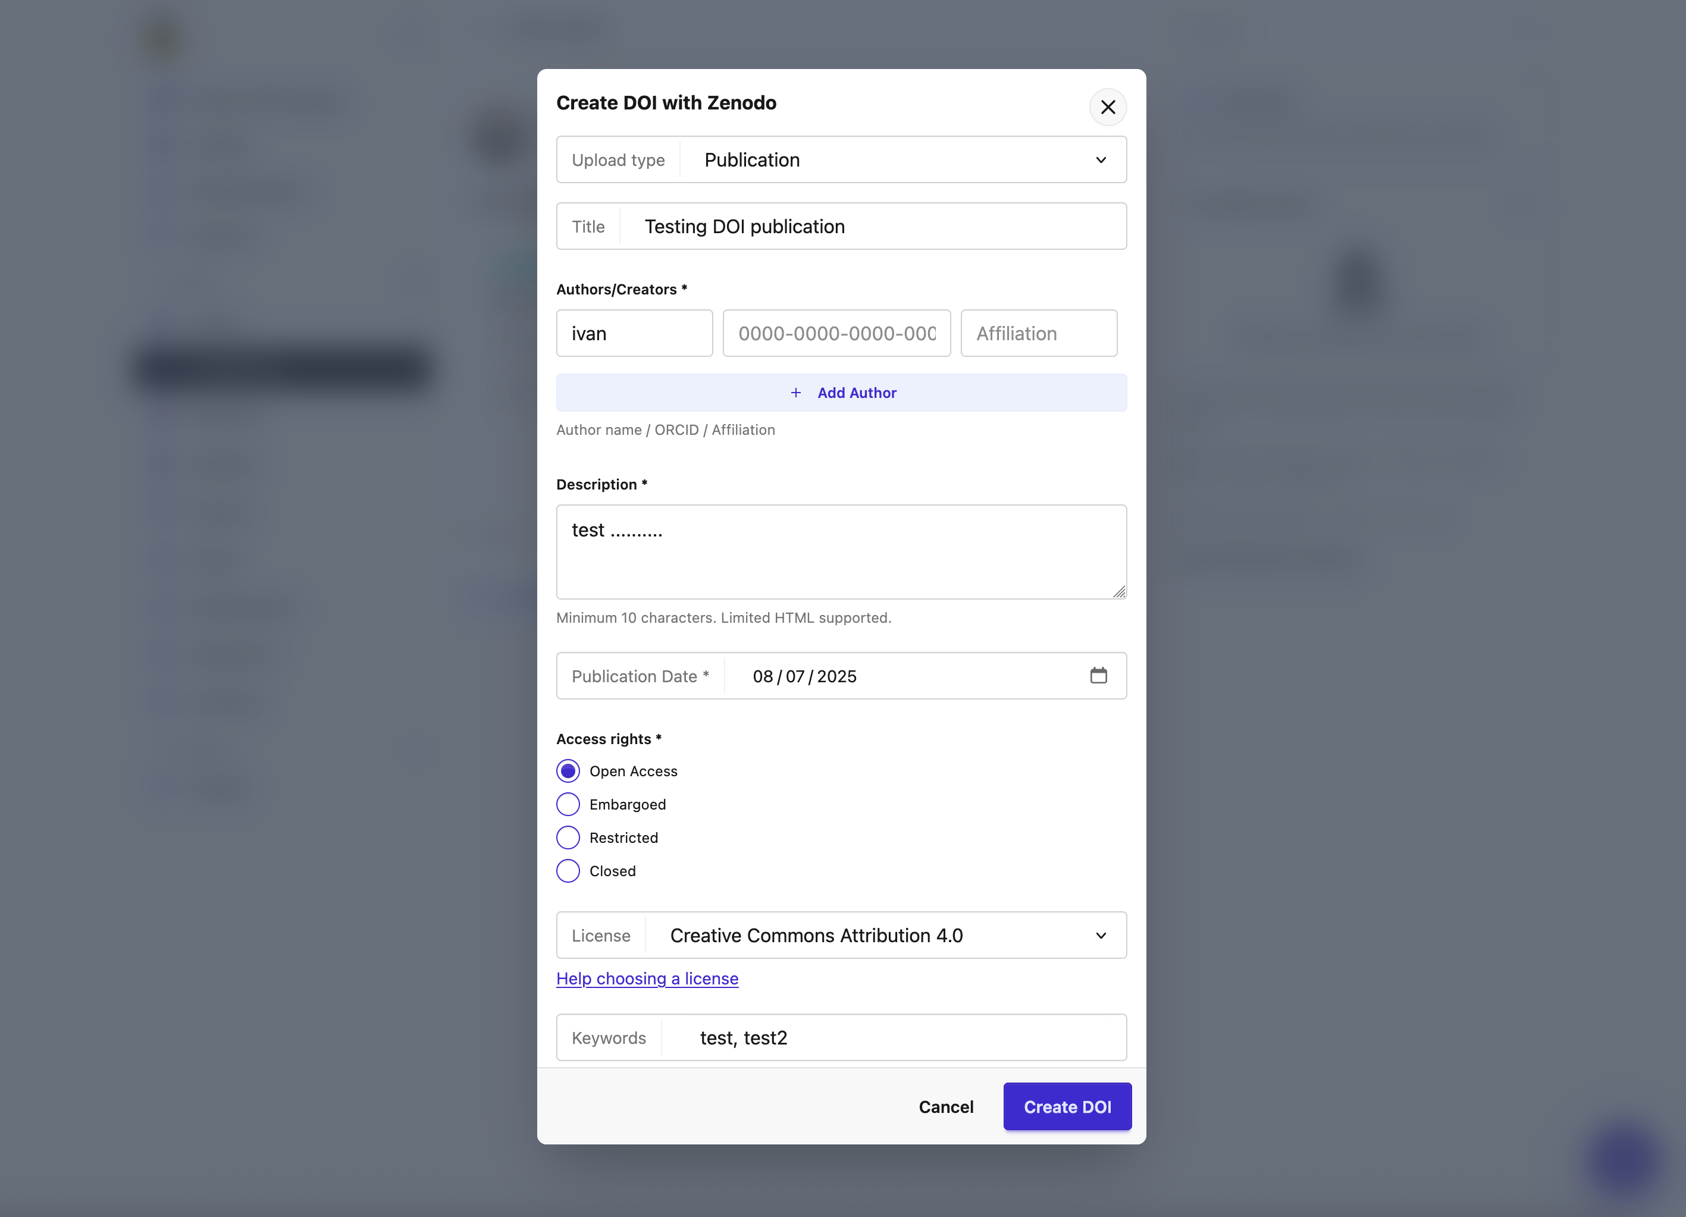1686x1217 pixels.
Task: Click the author name field containing ivan
Action: (634, 334)
